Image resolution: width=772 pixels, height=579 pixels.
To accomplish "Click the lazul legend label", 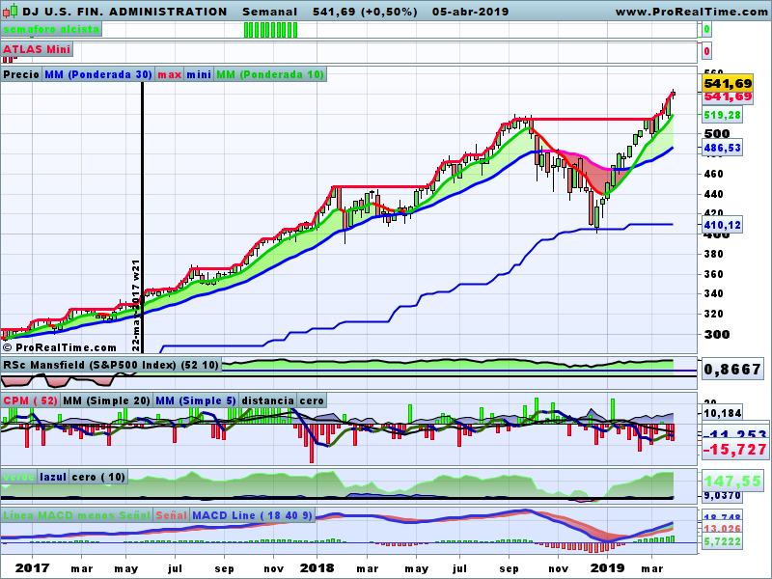I will pyautogui.click(x=53, y=477).
